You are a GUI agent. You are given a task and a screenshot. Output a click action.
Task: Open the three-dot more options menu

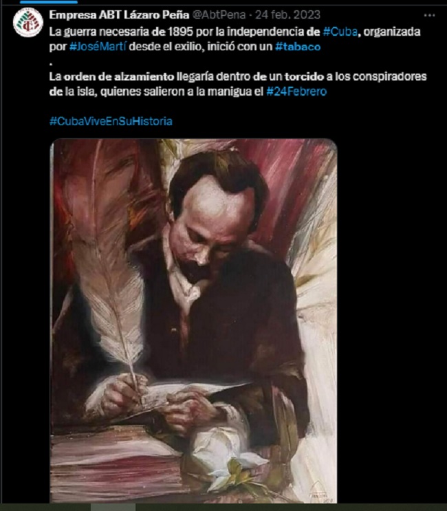[x=429, y=15]
